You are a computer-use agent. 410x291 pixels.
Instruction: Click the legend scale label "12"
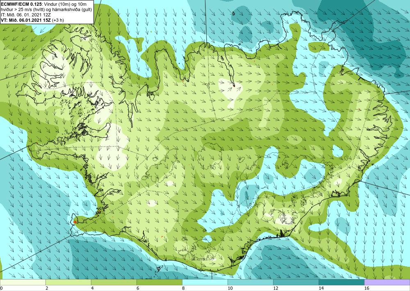pos(276,289)
